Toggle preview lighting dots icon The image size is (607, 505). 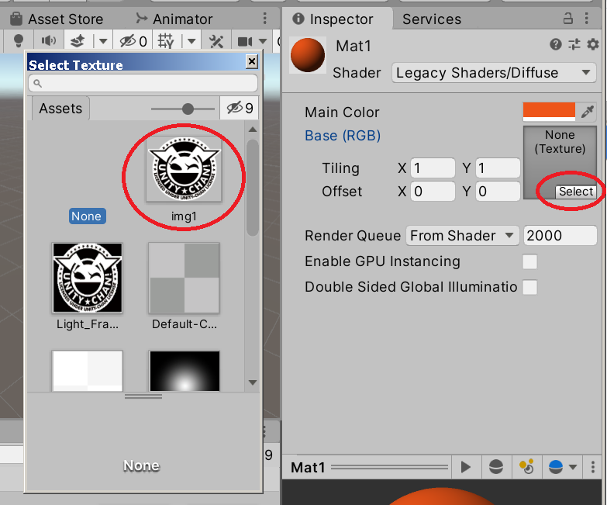[526, 467]
